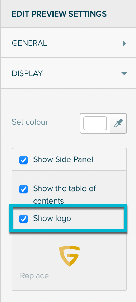Collapse the DISPLAY settings section

(x=68, y=73)
